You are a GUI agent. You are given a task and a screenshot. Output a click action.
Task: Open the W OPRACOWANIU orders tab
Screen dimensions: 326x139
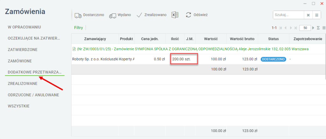(24, 27)
